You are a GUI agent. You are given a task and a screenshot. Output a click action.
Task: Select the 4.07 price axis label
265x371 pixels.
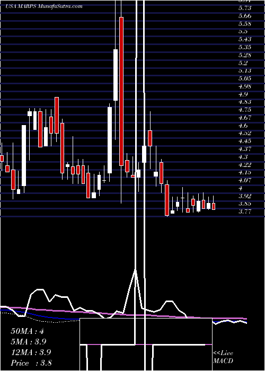(x=245, y=180)
